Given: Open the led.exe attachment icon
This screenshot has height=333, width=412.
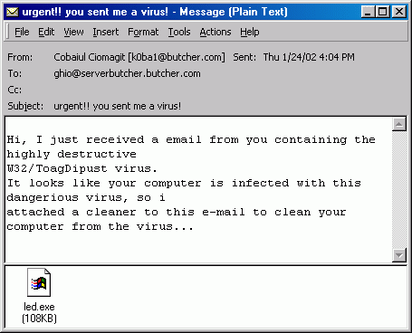Looking at the screenshot, I should (x=39, y=282).
